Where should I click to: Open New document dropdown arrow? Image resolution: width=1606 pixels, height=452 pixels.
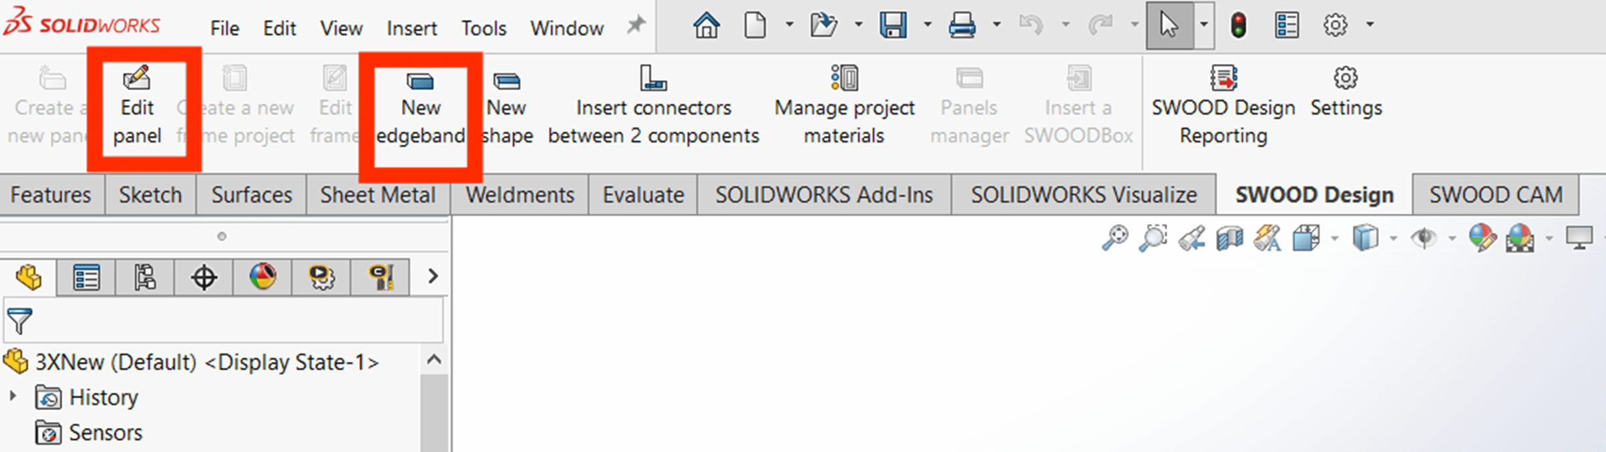click(x=789, y=25)
